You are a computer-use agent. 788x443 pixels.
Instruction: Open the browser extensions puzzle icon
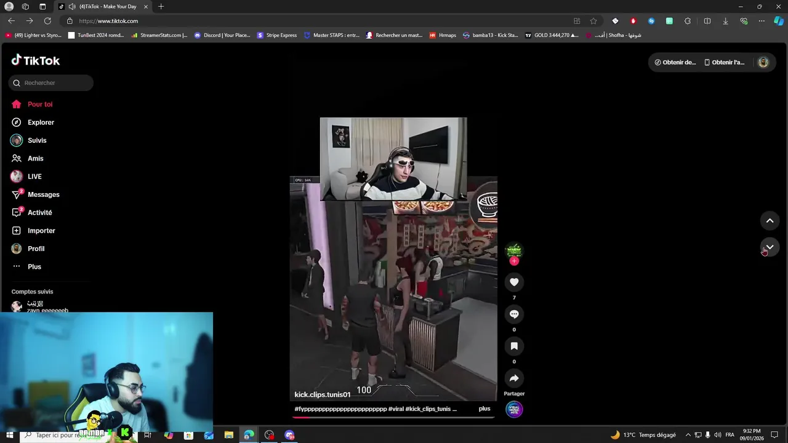(x=688, y=21)
